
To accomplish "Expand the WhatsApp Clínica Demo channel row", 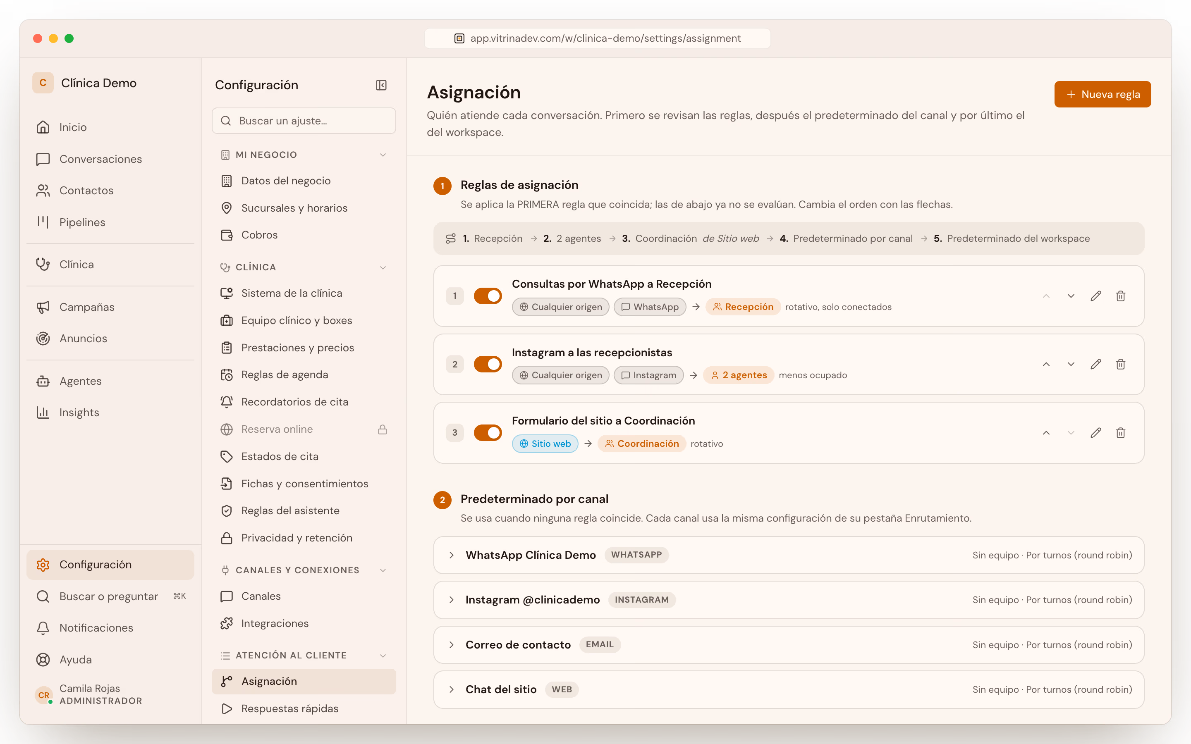I will pyautogui.click(x=789, y=555).
